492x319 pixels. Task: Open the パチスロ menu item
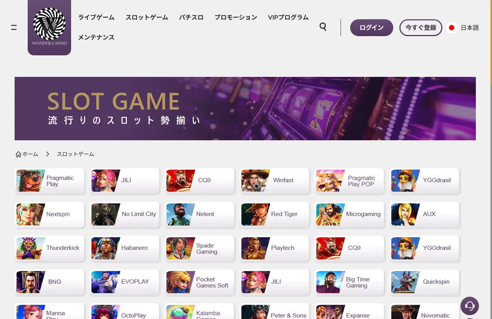[191, 17]
